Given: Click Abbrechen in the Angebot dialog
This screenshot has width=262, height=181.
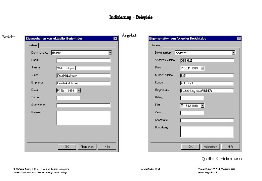Looking at the screenshot, I should pyautogui.click(x=211, y=147).
